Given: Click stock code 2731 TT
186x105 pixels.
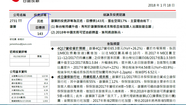Looking at the screenshot, I should click(16, 21).
